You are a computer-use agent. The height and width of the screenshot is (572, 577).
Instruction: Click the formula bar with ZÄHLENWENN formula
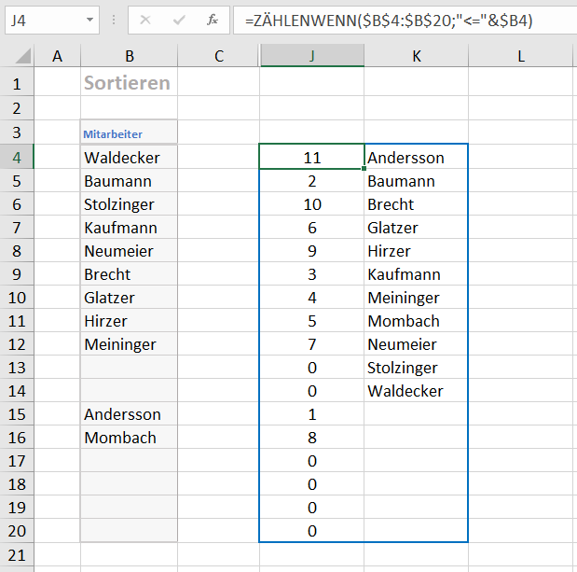point(405,20)
